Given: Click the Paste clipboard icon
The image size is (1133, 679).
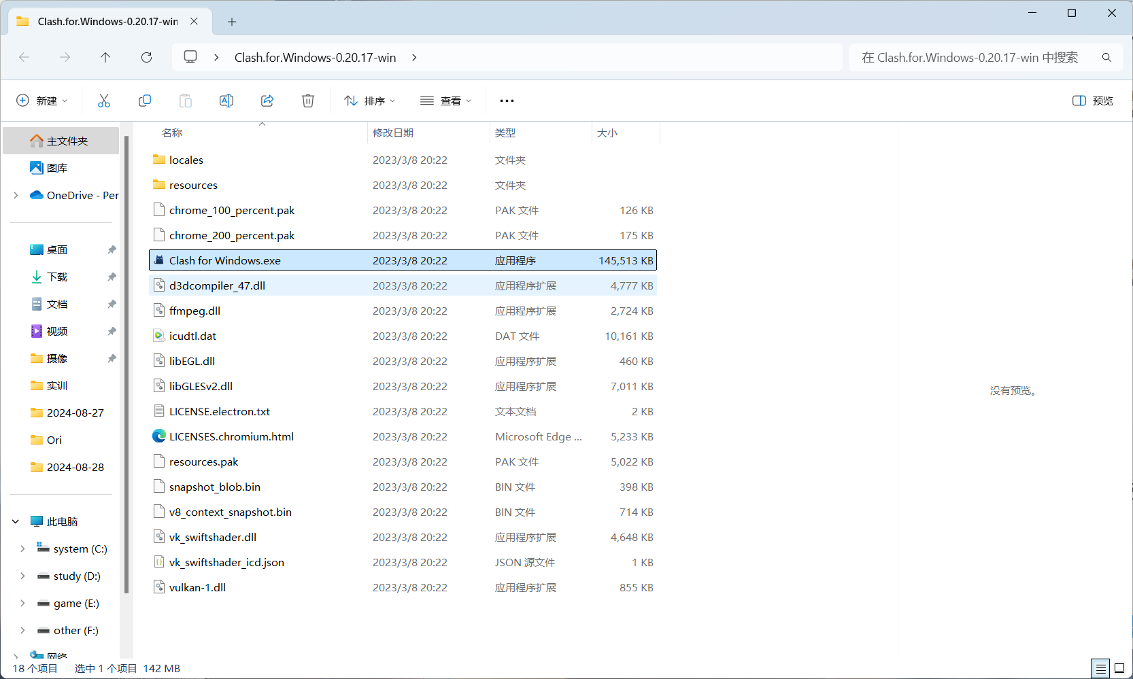Looking at the screenshot, I should (186, 101).
